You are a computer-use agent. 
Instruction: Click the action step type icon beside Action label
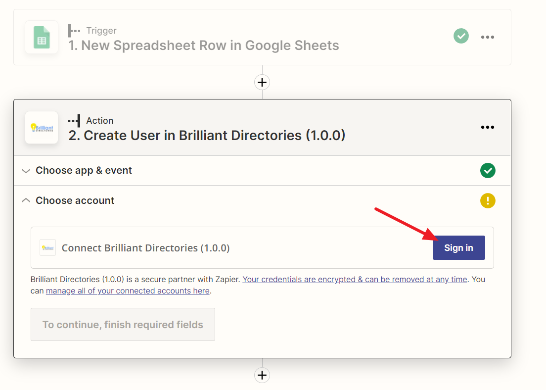[74, 121]
